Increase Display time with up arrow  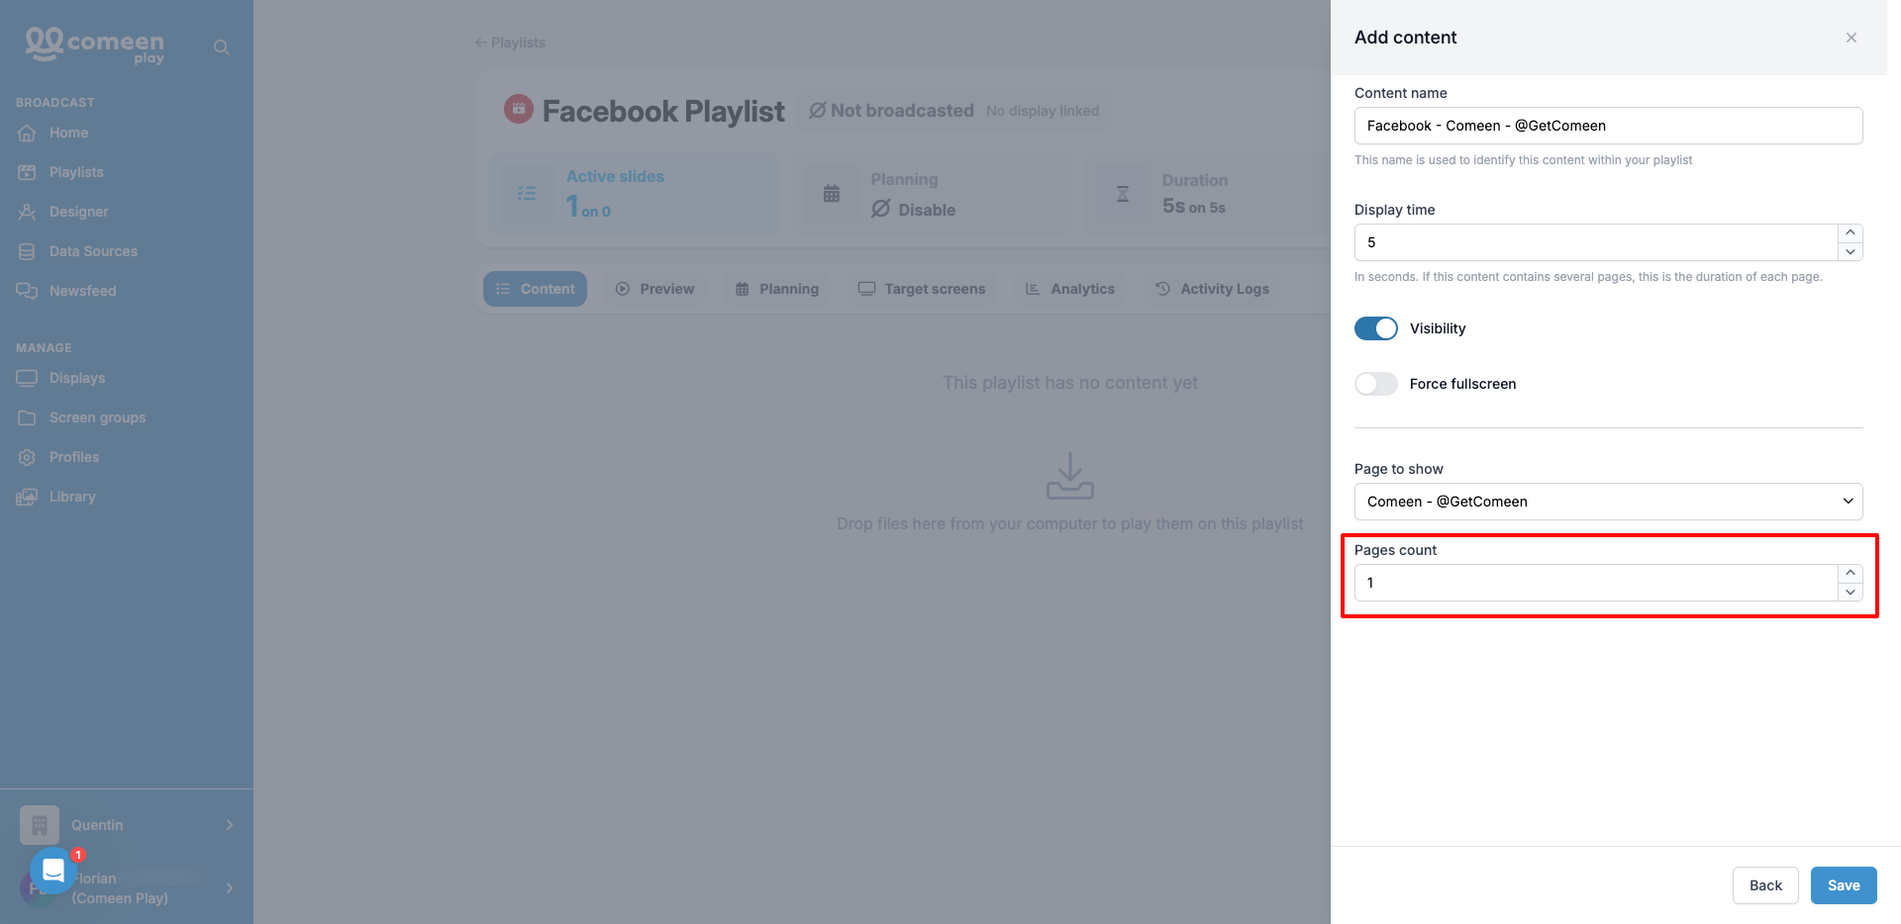click(x=1851, y=232)
